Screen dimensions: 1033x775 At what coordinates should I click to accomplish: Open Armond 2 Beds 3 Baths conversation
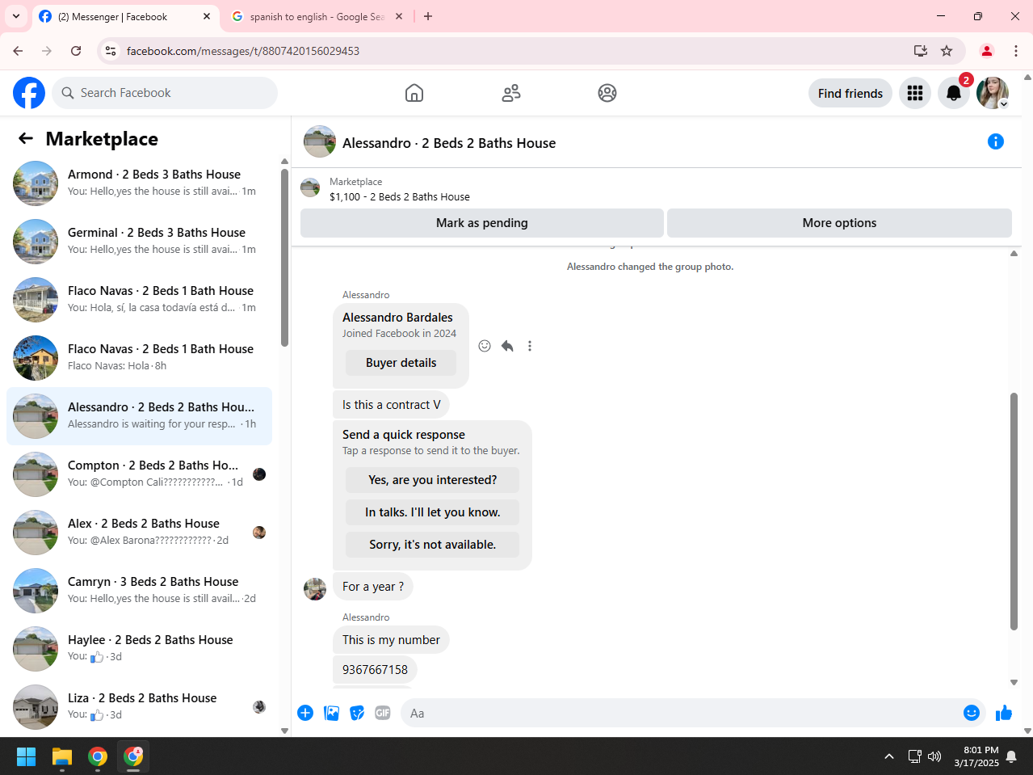click(x=139, y=183)
